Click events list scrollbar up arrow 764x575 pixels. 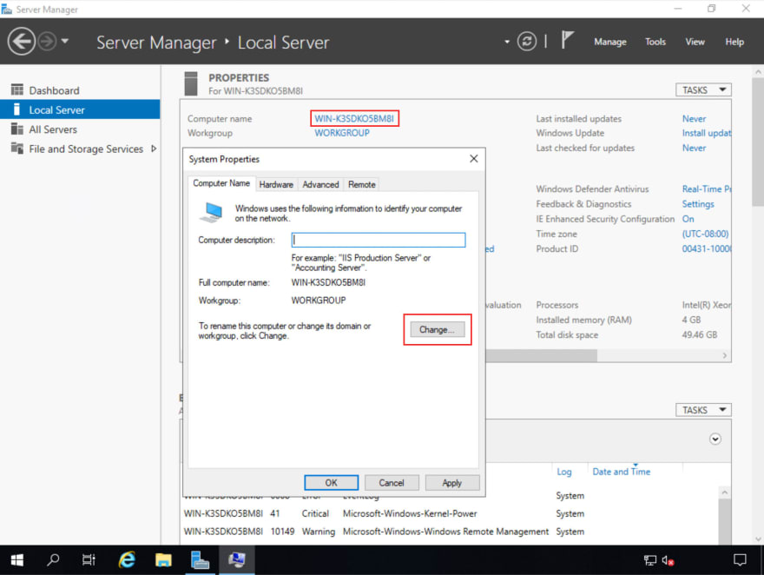click(725, 492)
